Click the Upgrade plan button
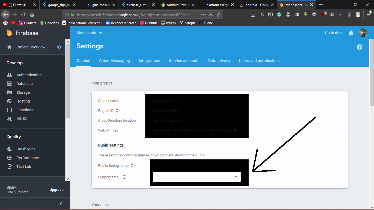Image resolution: width=374 pixels, height=210 pixels. point(56,190)
